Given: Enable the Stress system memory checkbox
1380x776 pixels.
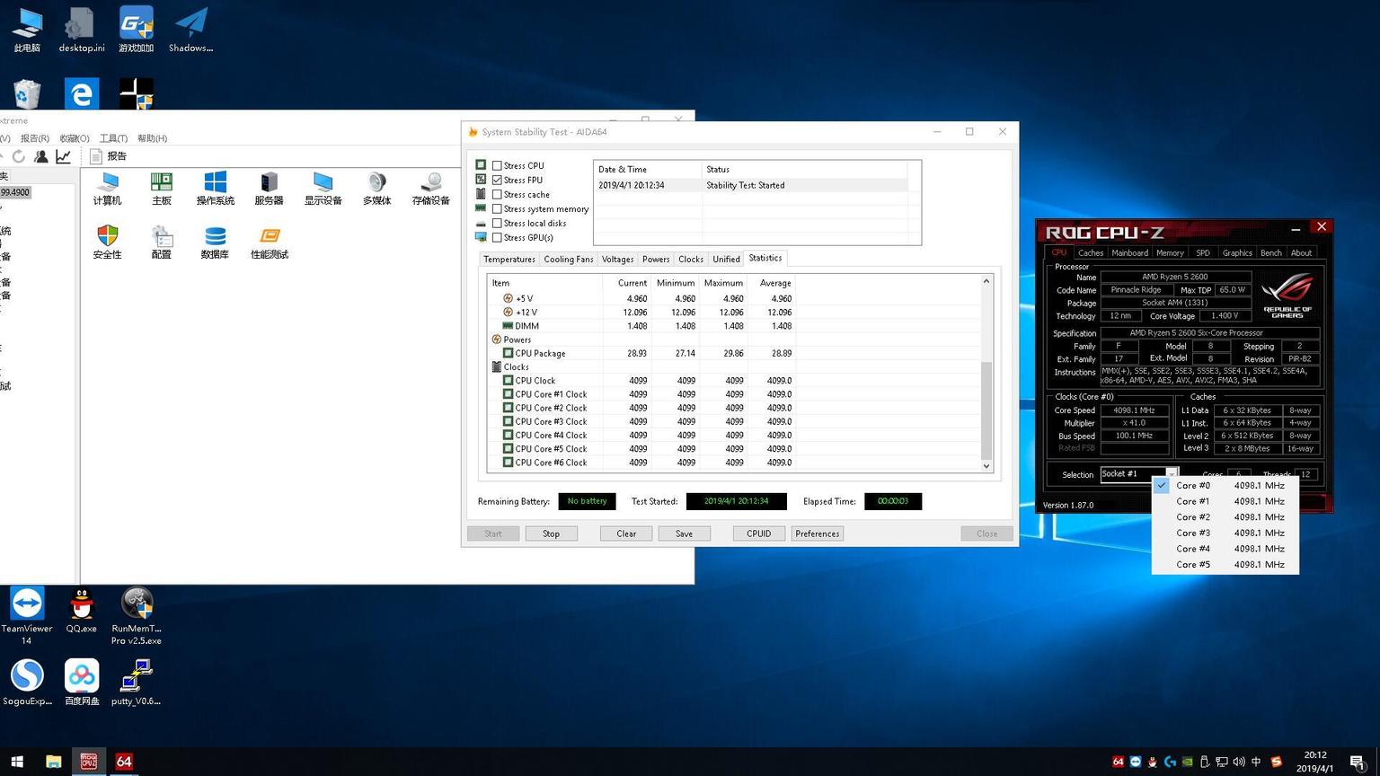Looking at the screenshot, I should click(x=497, y=209).
